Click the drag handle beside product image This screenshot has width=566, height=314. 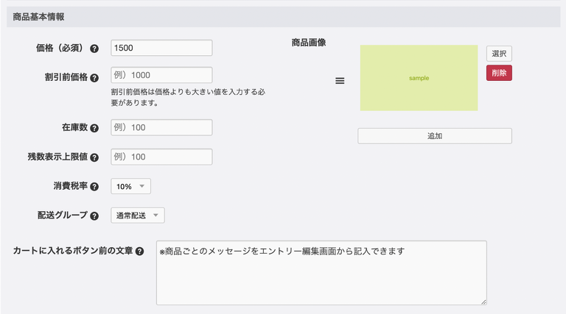click(340, 81)
